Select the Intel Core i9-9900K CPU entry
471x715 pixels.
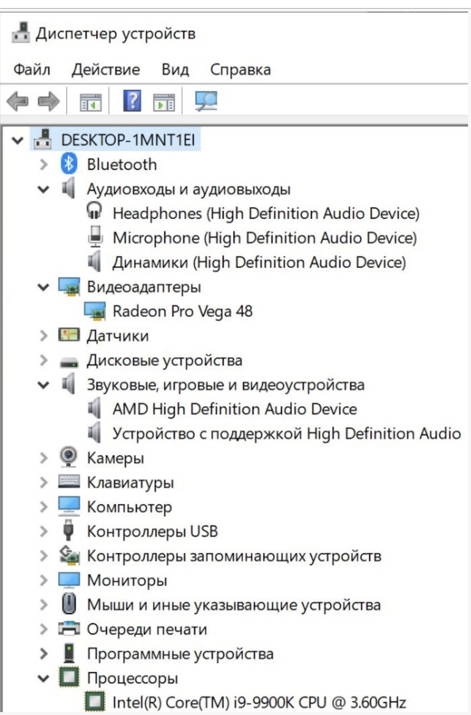coord(259,702)
